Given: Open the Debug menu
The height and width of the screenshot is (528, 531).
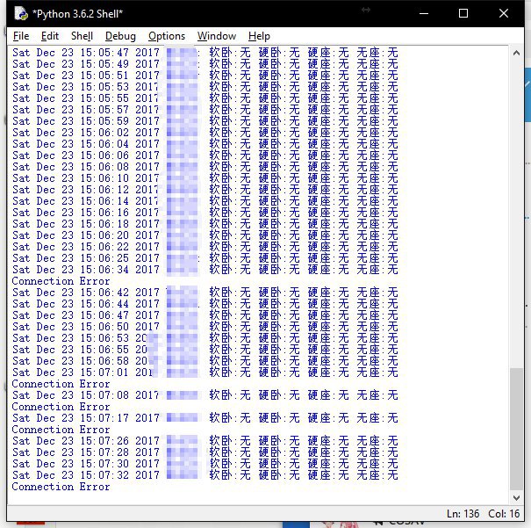Looking at the screenshot, I should (x=120, y=36).
